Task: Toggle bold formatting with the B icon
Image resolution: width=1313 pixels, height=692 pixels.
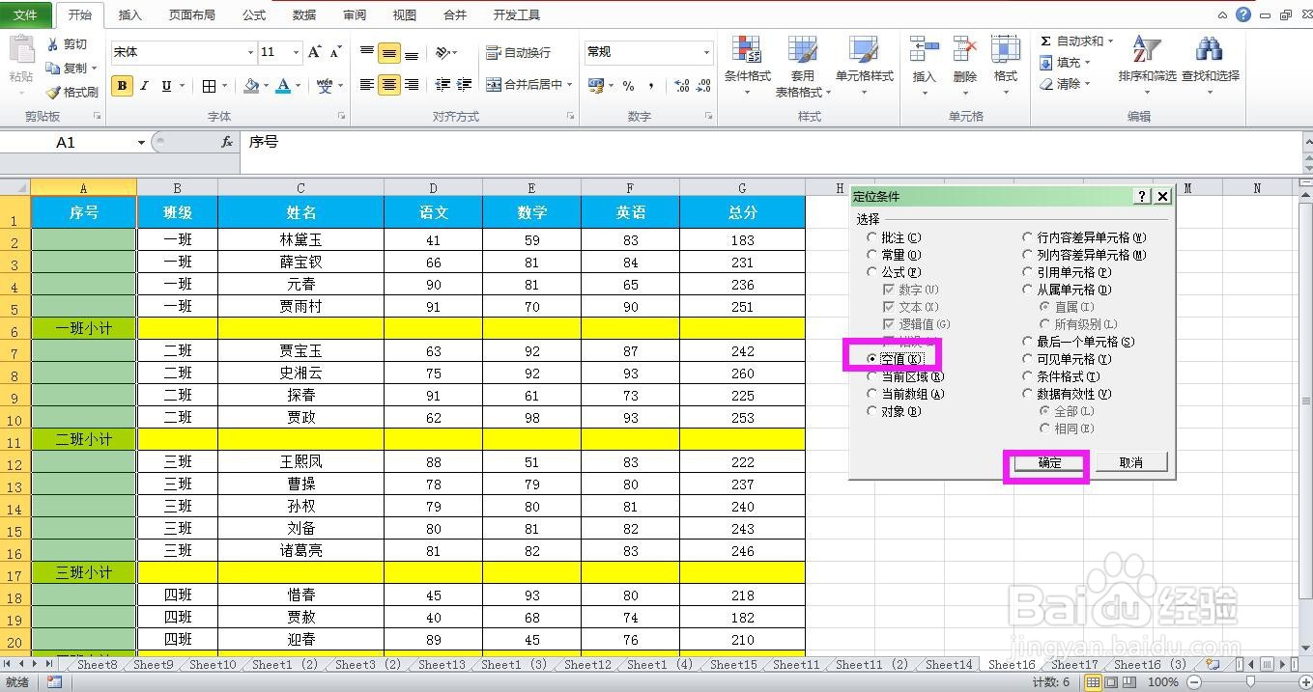Action: pos(122,85)
